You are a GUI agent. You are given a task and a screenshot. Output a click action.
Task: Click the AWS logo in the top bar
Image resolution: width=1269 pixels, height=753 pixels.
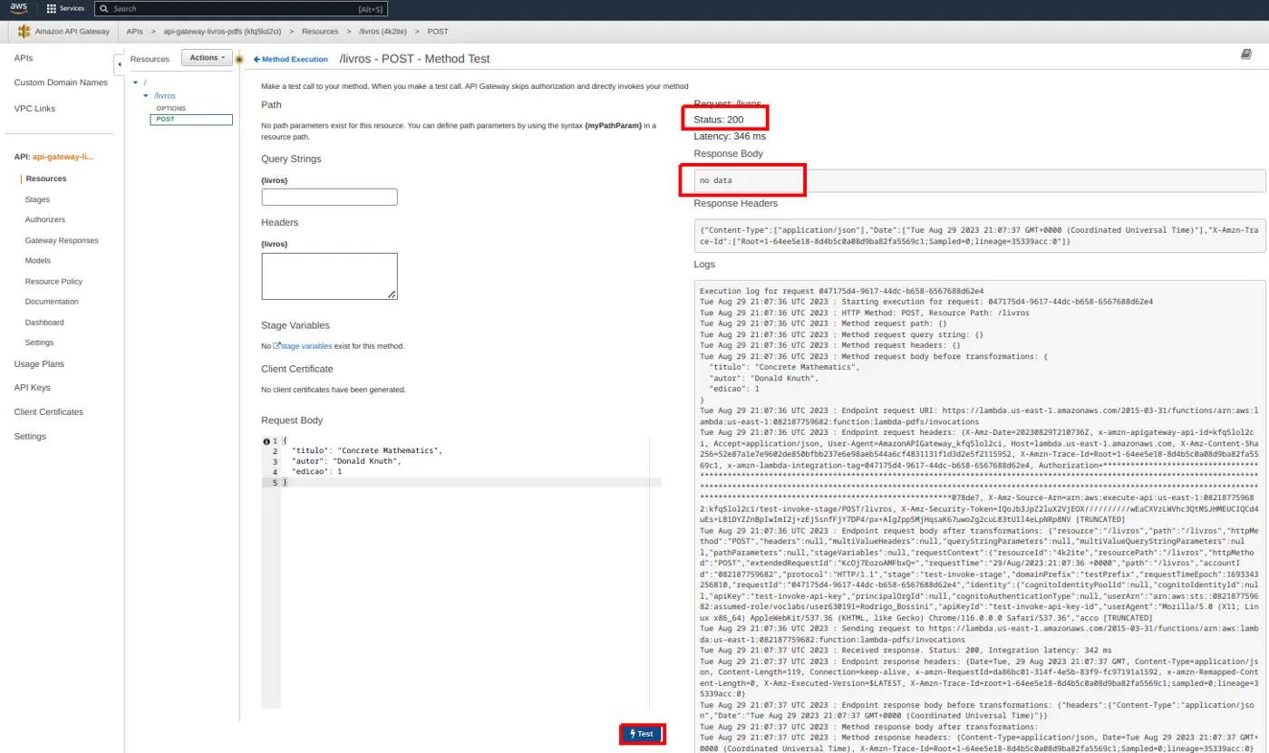[x=18, y=8]
